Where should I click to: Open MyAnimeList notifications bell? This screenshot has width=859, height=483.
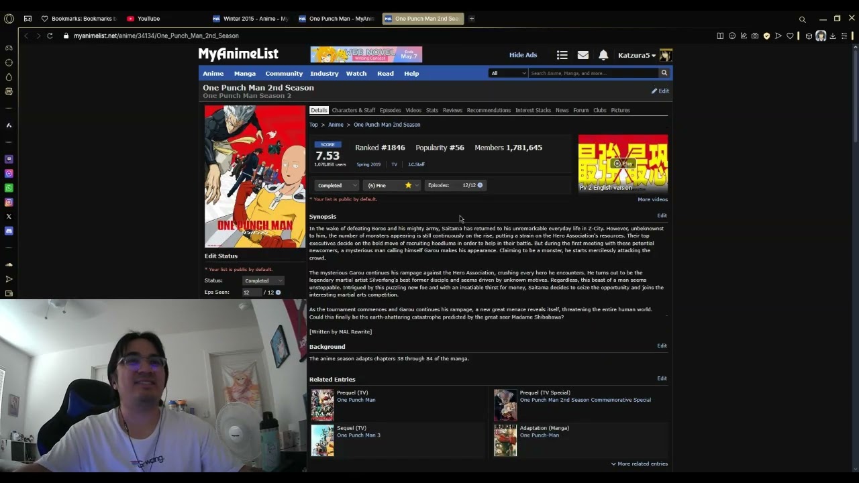point(603,55)
